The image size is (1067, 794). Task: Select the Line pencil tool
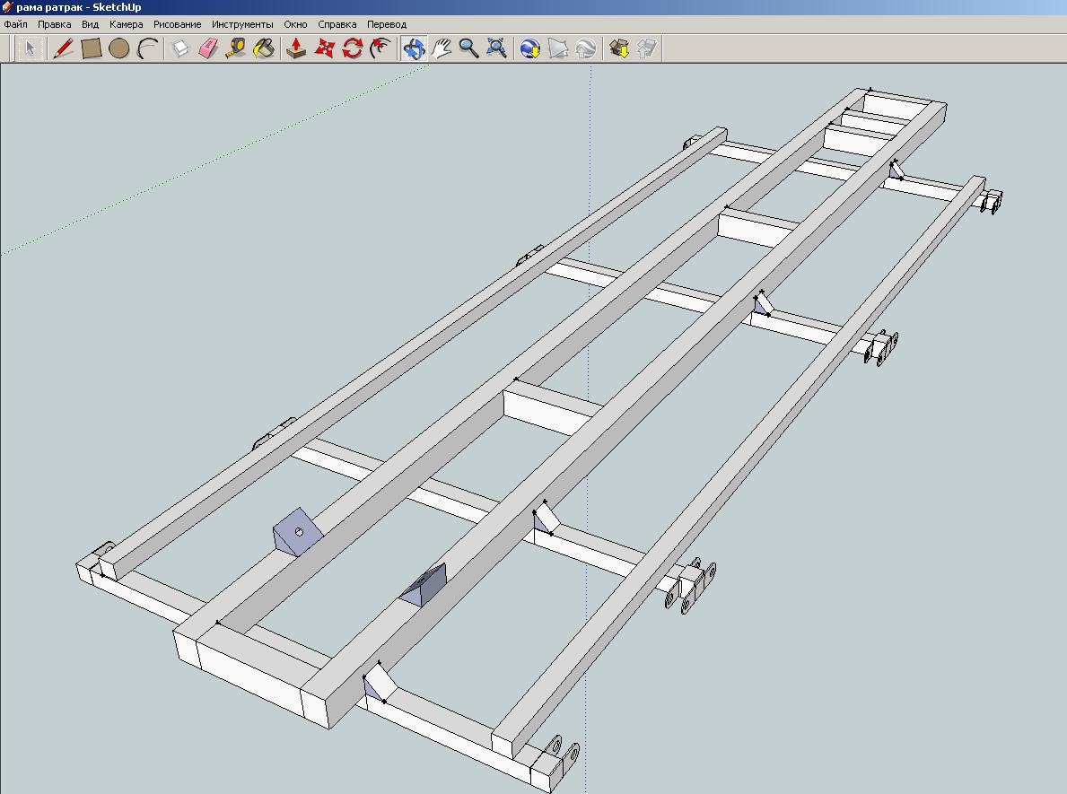63,48
